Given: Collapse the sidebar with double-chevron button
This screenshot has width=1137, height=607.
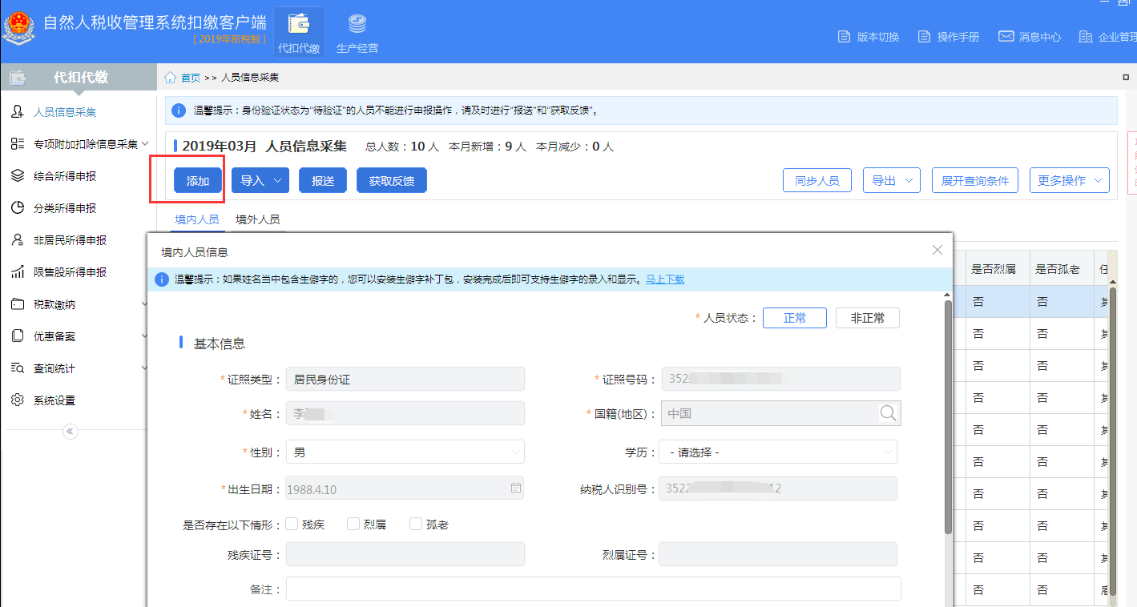Looking at the screenshot, I should [71, 432].
